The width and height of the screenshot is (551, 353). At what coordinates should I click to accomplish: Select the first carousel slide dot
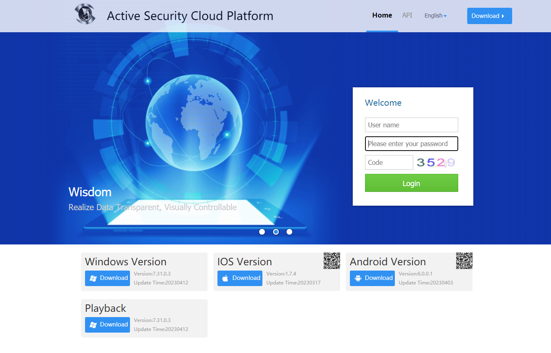tap(262, 232)
